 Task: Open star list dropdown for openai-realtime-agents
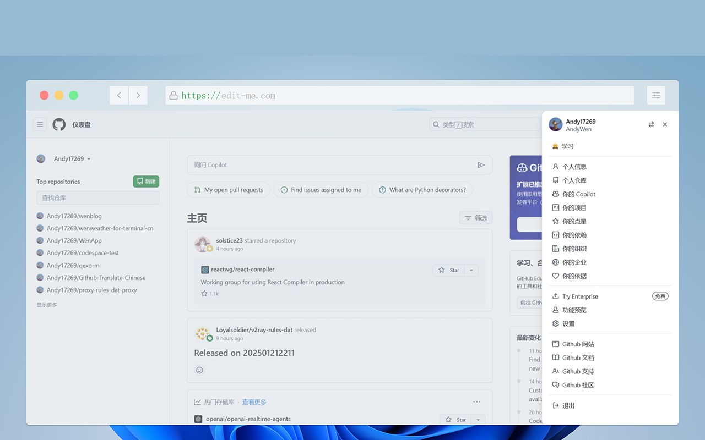pos(478,420)
